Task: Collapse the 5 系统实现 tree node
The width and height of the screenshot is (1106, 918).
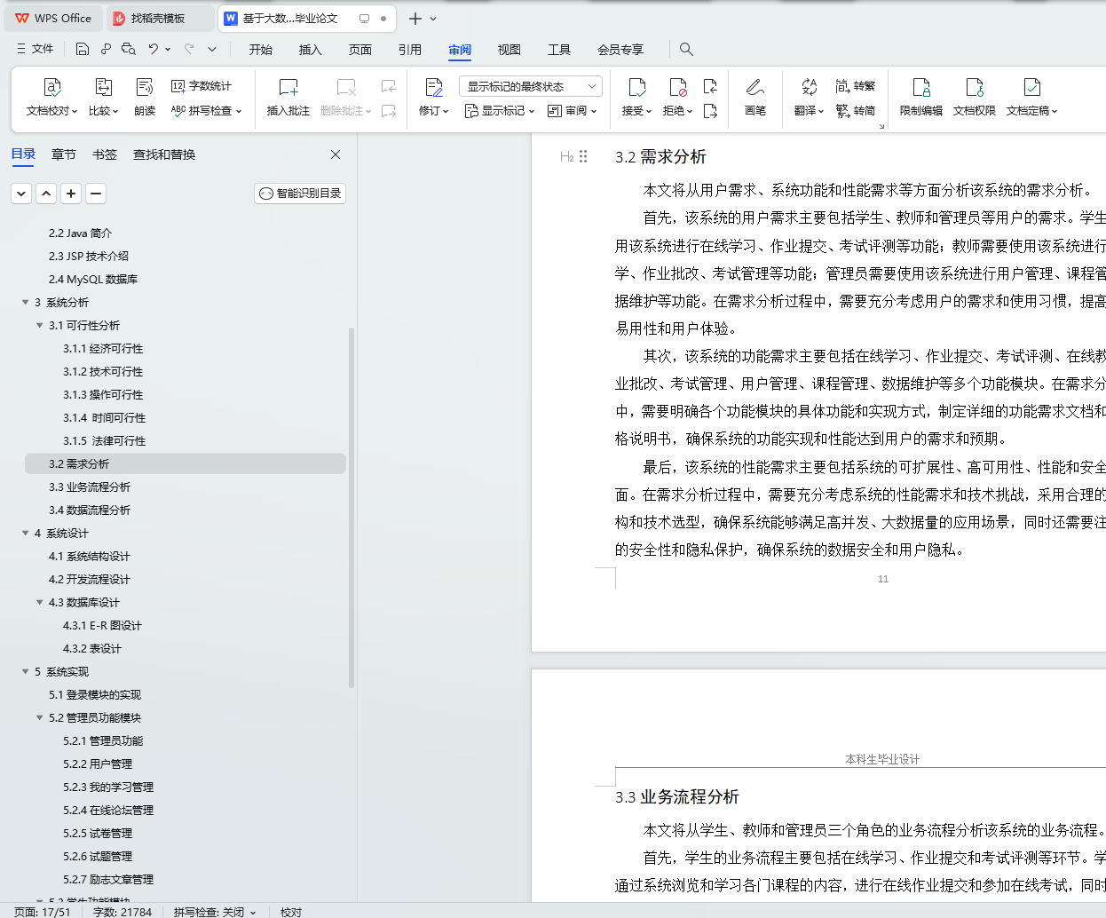Action: (x=26, y=671)
